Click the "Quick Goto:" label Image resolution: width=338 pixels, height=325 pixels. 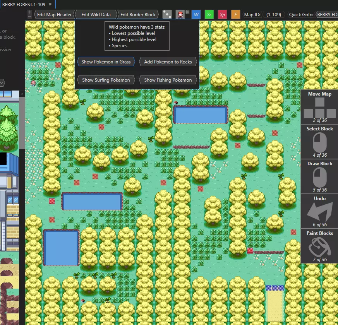click(301, 15)
